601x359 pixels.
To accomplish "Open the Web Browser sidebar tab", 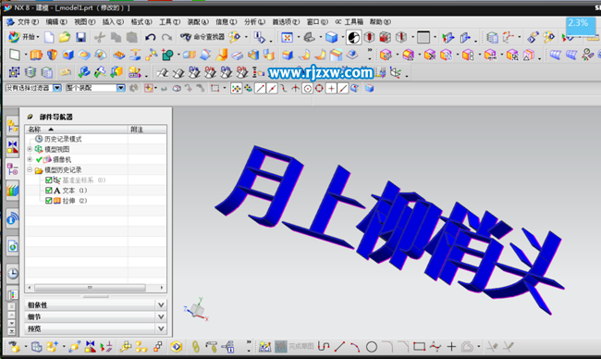I will (x=12, y=246).
